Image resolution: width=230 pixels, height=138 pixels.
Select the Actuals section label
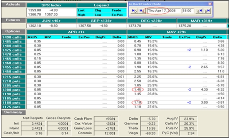tap(13, 5)
